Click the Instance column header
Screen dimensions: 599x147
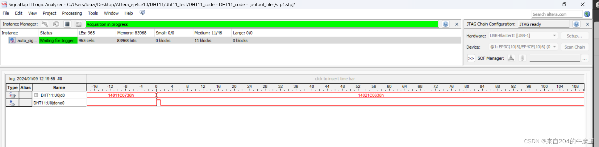click(19, 33)
